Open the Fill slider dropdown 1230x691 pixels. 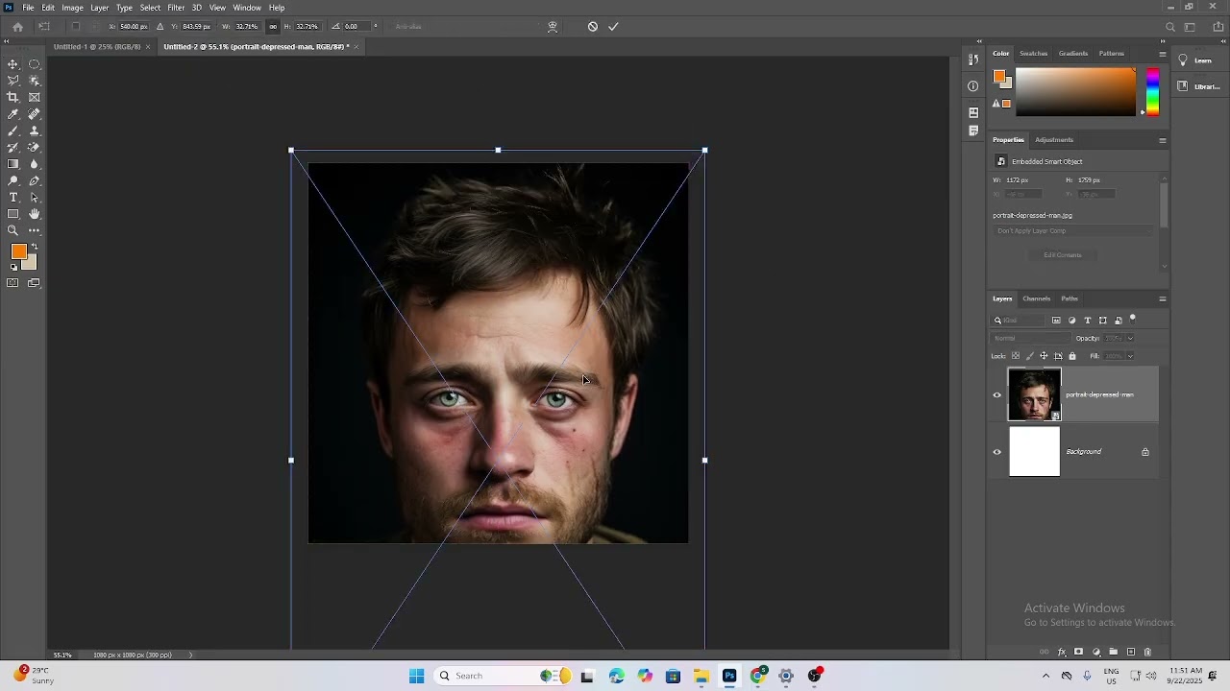(1130, 356)
